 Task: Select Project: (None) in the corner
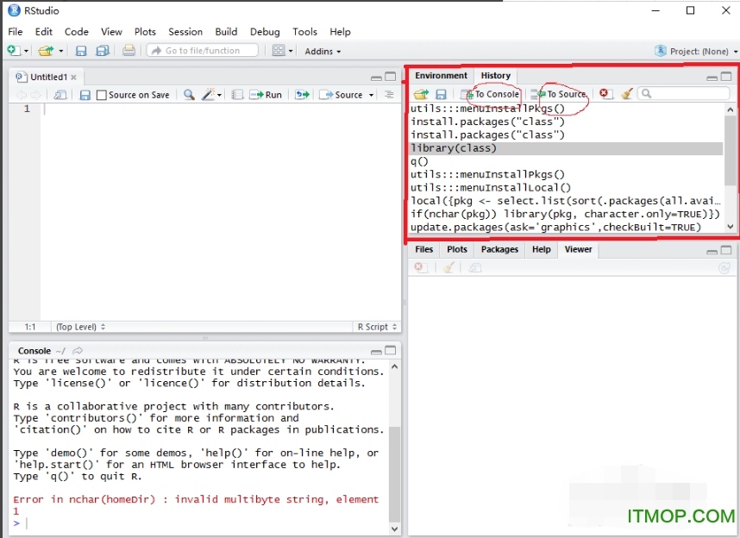pyautogui.click(x=699, y=51)
